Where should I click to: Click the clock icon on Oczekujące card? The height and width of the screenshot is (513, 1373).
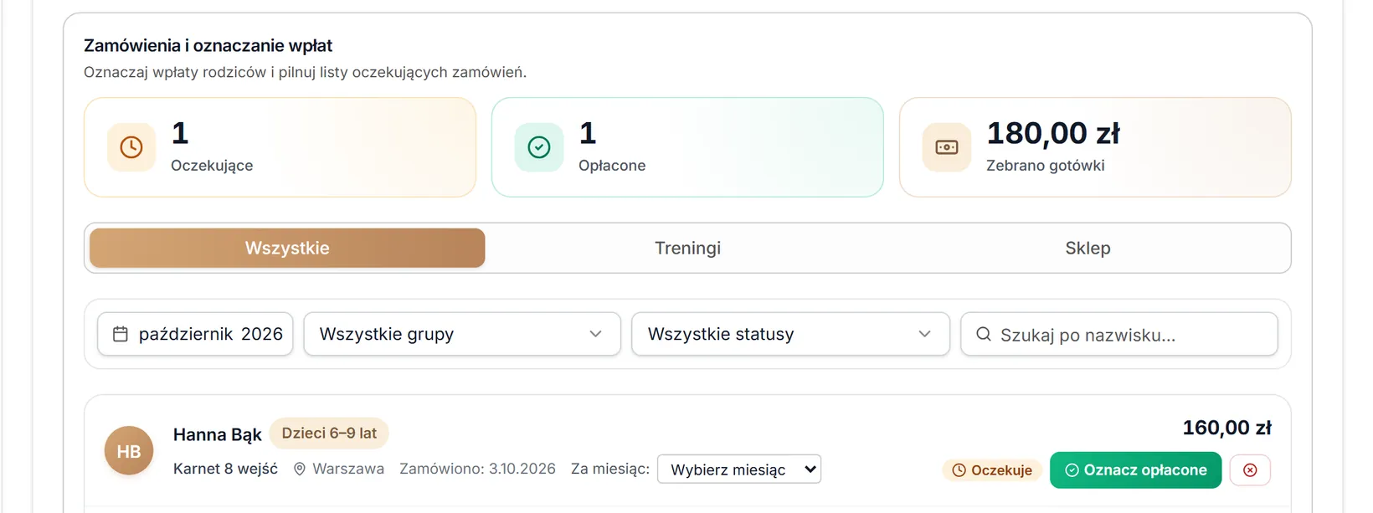point(131,147)
